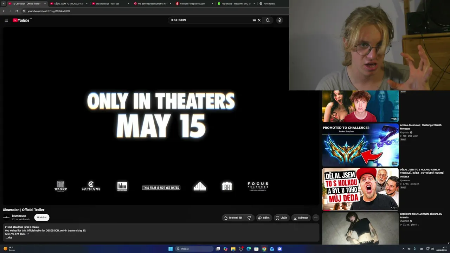Open the Pinterest 'Me deffo recreating' tab
450x253 pixels.
coord(152,4)
